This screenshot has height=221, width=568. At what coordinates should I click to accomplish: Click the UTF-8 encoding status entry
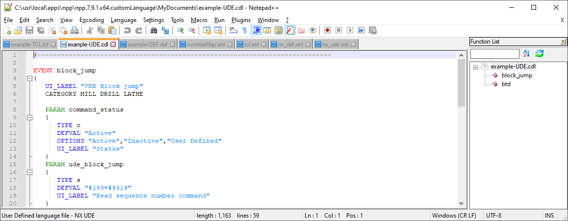click(x=494, y=216)
